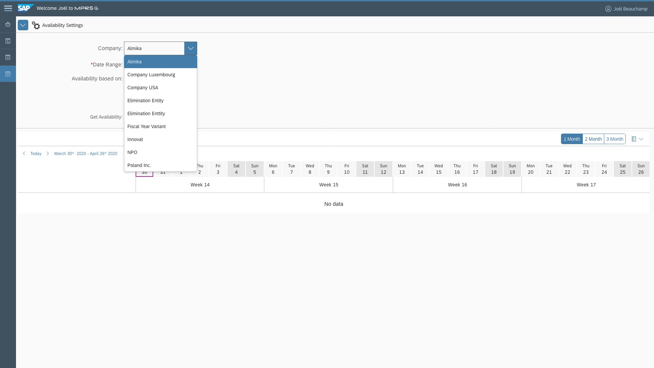Image resolution: width=654 pixels, height=368 pixels.
Task: Toggle the Company dropdown arrow
Action: [x=191, y=48]
